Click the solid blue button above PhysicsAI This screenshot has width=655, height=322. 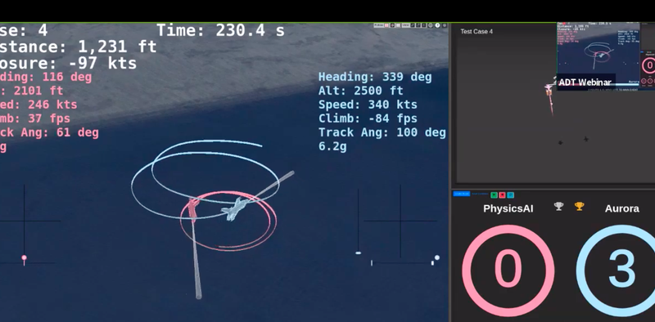point(462,194)
